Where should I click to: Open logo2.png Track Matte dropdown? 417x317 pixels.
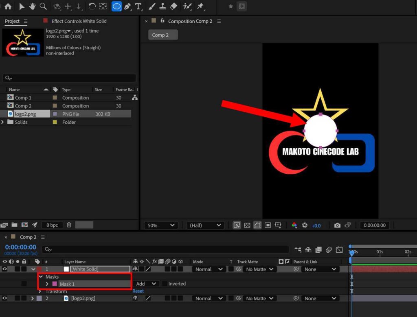click(259, 298)
